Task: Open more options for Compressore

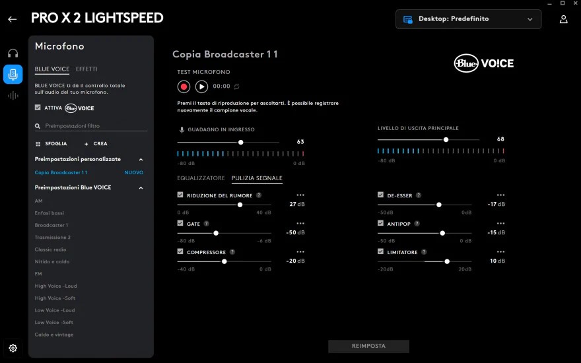Action: pyautogui.click(x=300, y=251)
